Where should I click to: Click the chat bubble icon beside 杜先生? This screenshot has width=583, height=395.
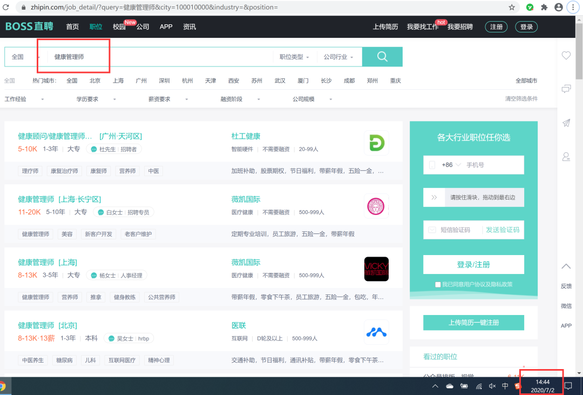point(94,149)
